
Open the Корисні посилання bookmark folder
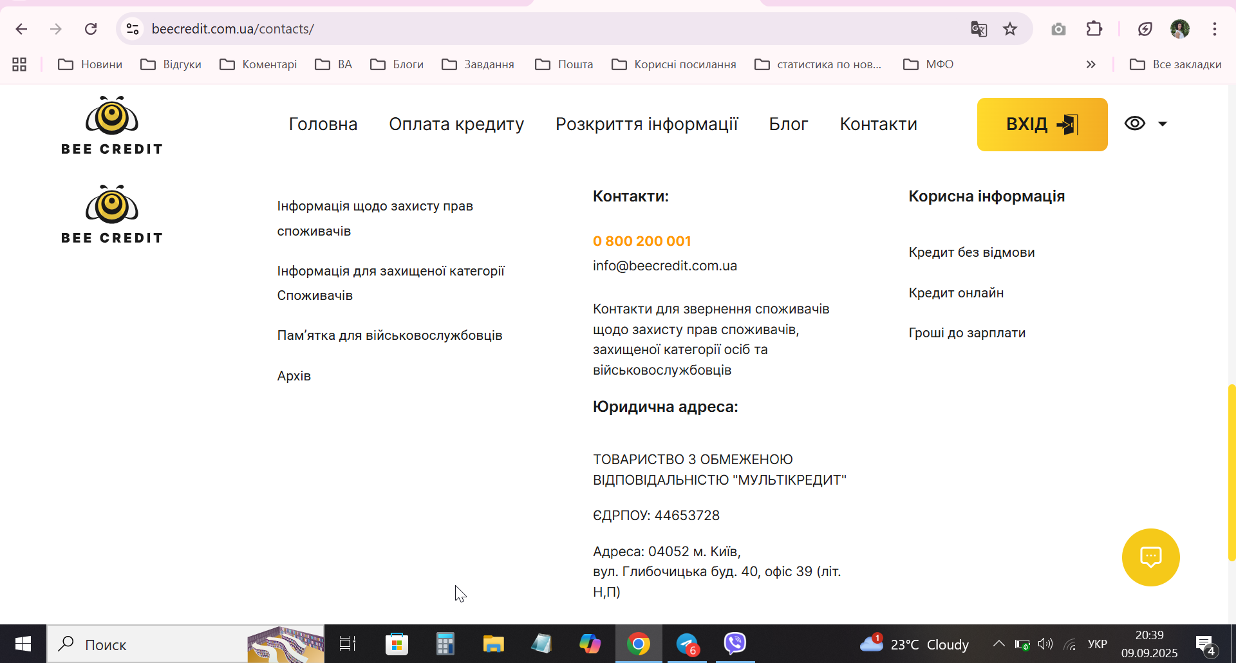click(674, 64)
